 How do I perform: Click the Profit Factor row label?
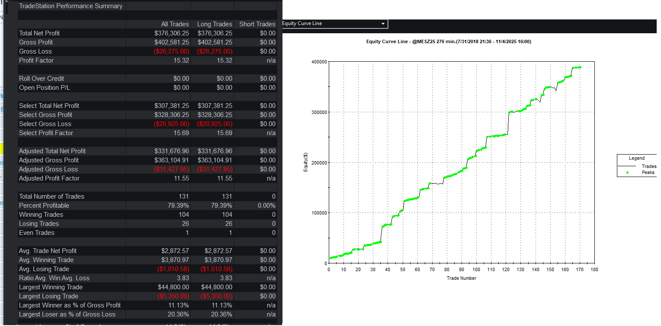(36, 60)
